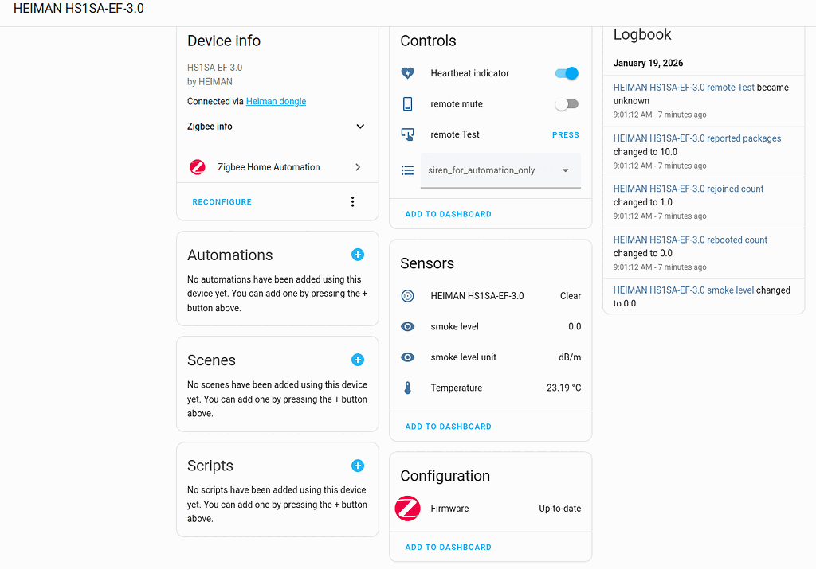Open the Zigbee Home Automation integration chevron
The height and width of the screenshot is (569, 816).
point(358,167)
